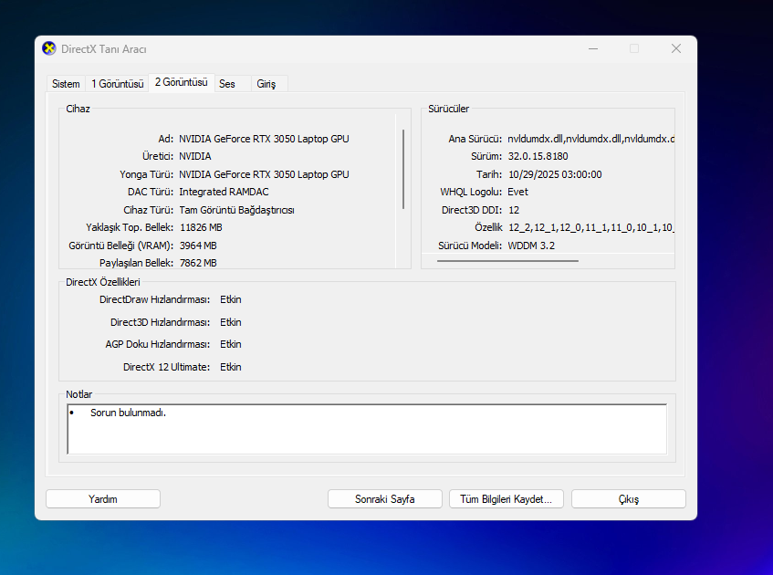Click the Sürücüler panel horizontal scrollbar
Viewport: 773px width, 575px height.
point(507,261)
